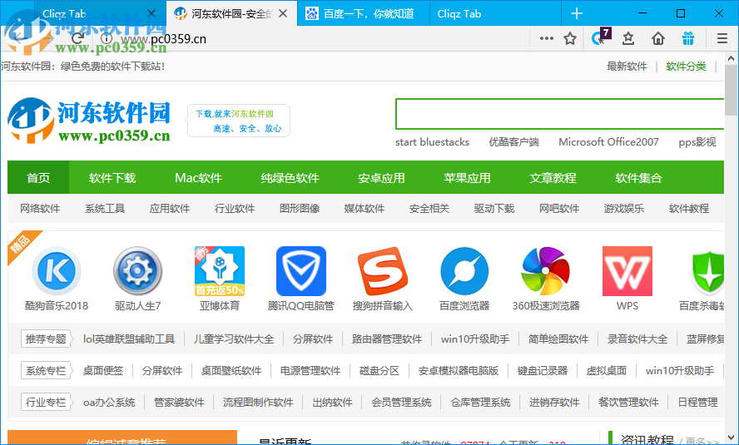Open Mac软件 in the navigation bar
Image resolution: width=739 pixels, height=445 pixels.
tap(198, 177)
